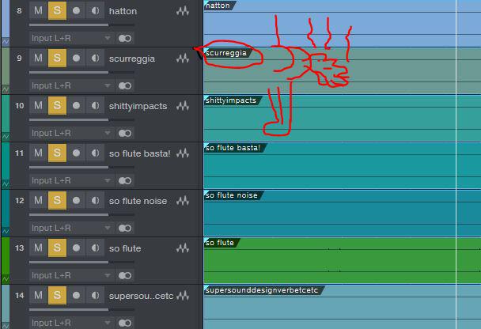The height and width of the screenshot is (329, 481).
Task: Select the so flute noise track name
Action: click(x=138, y=201)
